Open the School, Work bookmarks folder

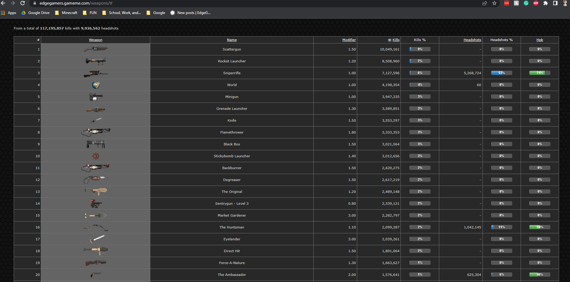[x=122, y=13]
